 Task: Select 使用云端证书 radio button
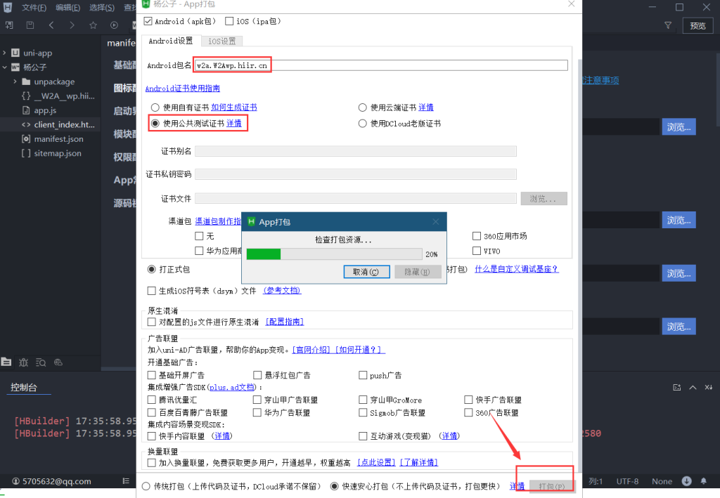coord(362,107)
